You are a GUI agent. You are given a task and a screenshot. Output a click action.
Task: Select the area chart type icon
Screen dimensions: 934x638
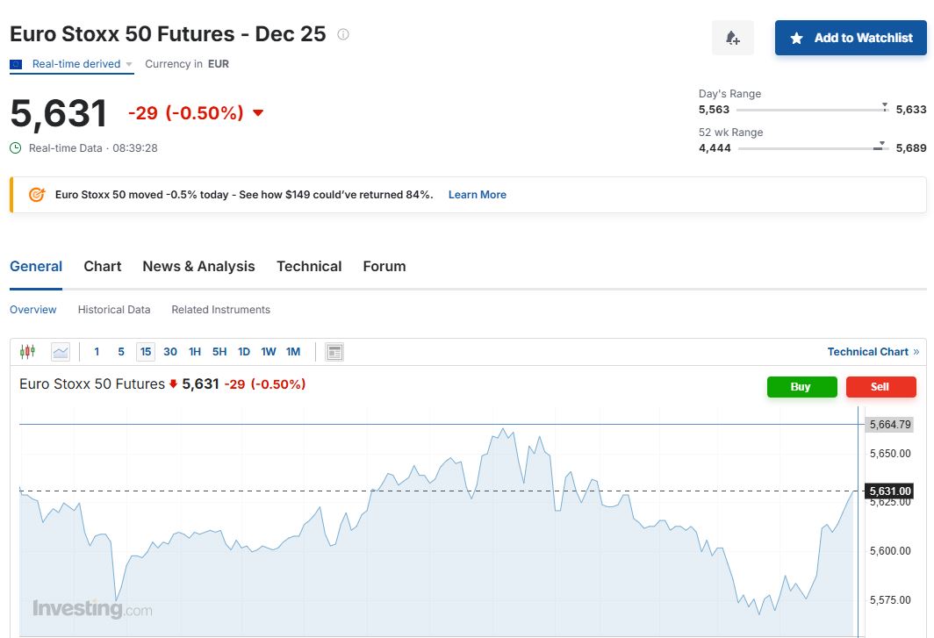[x=61, y=352]
